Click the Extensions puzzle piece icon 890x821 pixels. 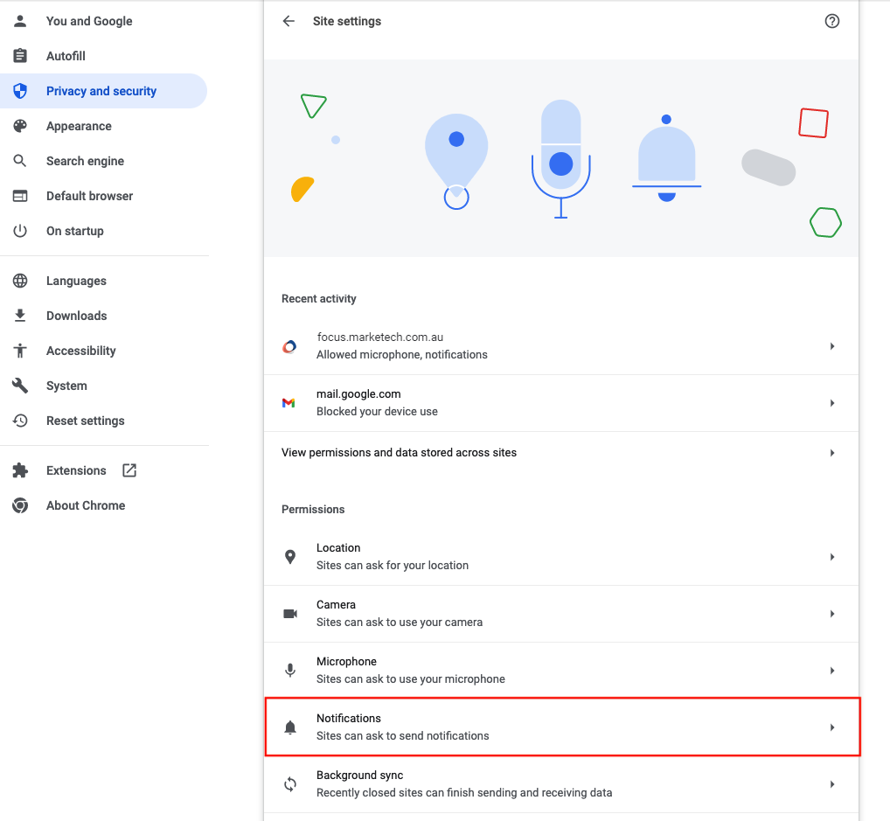20,470
